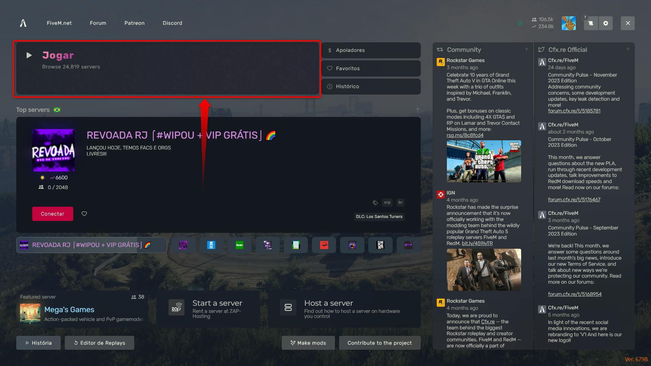Image resolution: width=651 pixels, height=366 pixels.
Task: Open the Patreon menu item
Action: click(134, 23)
